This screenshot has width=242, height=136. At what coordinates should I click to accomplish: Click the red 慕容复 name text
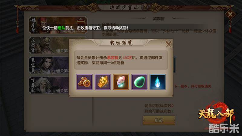coord(113,58)
